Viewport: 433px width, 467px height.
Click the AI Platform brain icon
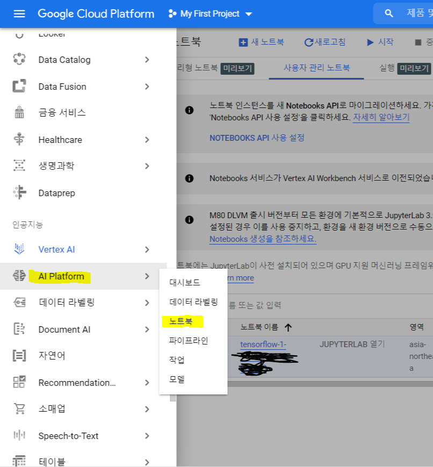pos(19,276)
